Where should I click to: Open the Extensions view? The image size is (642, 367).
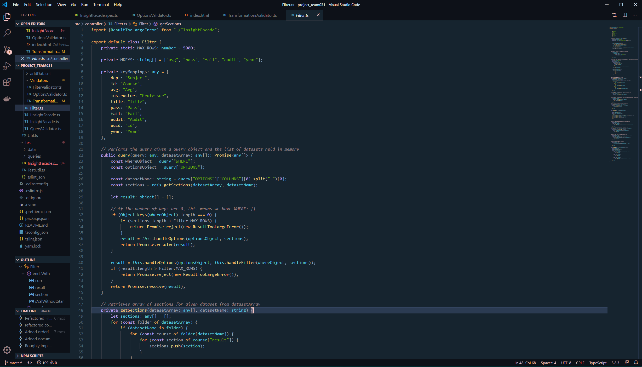[x=7, y=82]
